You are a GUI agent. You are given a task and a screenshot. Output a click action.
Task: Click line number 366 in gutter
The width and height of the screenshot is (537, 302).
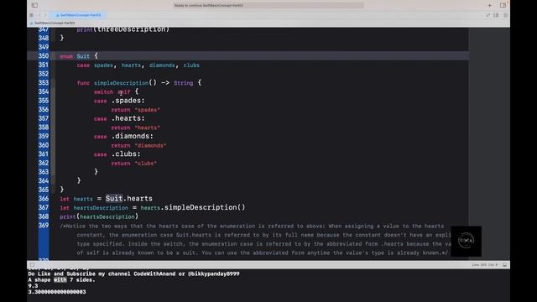point(44,198)
